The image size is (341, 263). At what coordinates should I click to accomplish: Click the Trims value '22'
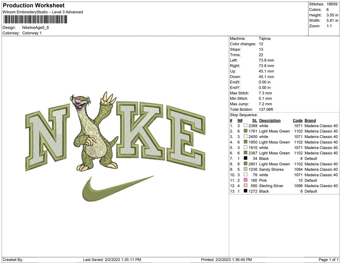261,55
